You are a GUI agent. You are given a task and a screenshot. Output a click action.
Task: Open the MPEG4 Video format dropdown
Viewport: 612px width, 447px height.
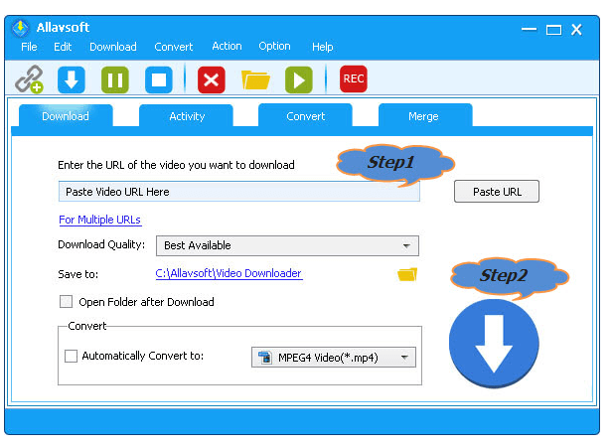pos(333,357)
